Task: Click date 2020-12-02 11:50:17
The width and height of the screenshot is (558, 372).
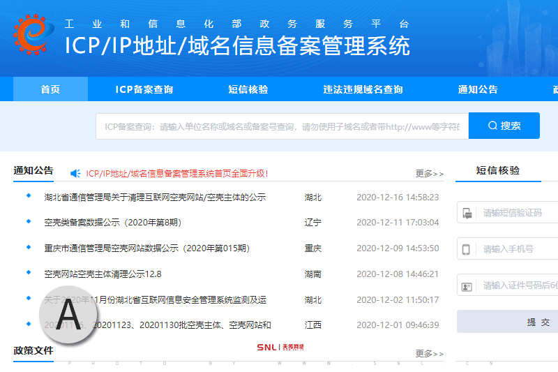Action: (398, 299)
